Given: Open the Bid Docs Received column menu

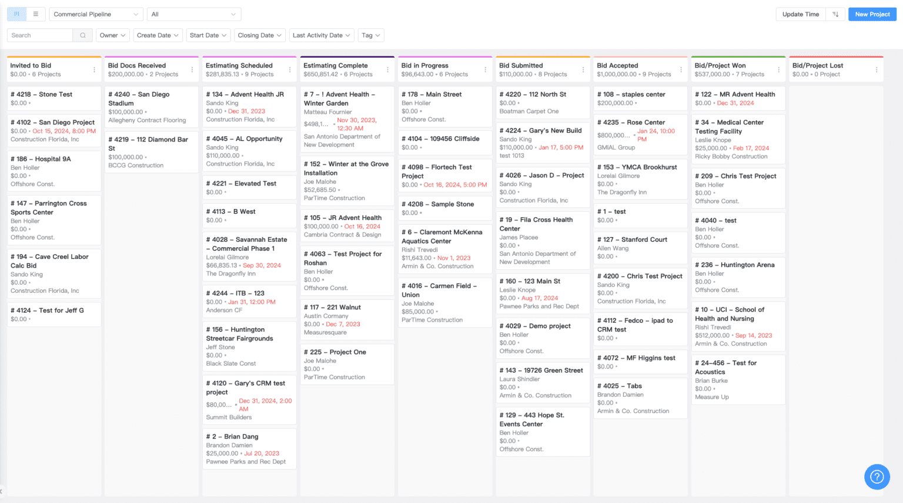Looking at the screenshot, I should pyautogui.click(x=192, y=70).
